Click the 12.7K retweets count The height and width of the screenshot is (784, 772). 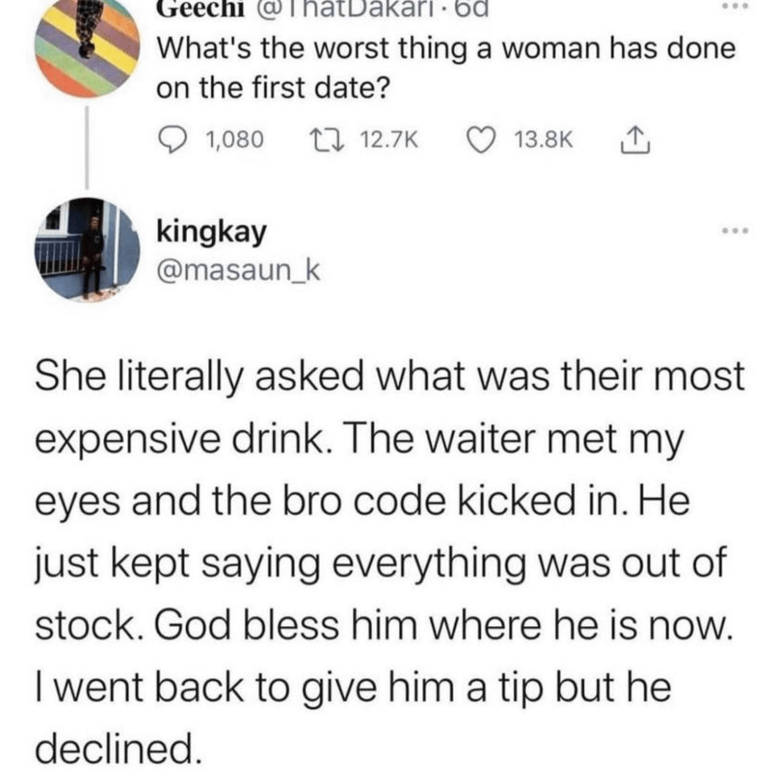(x=389, y=140)
